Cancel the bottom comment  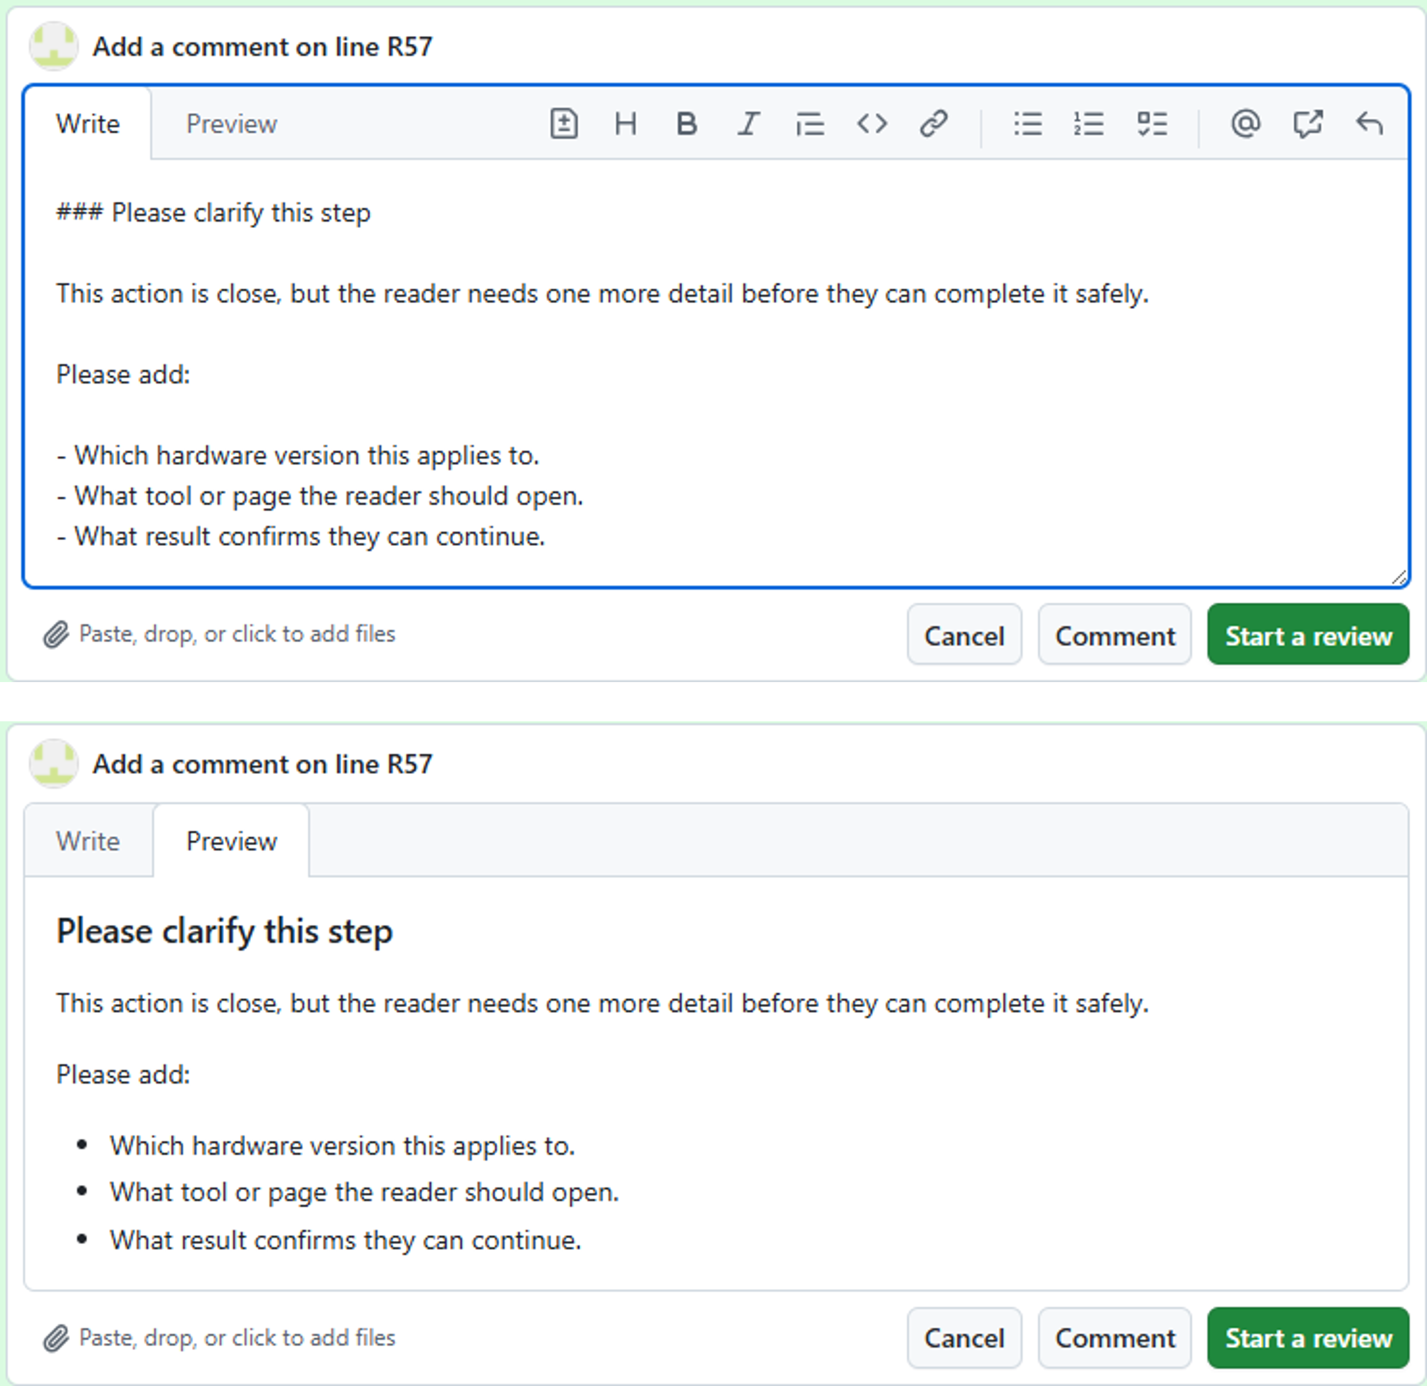coord(964,1338)
